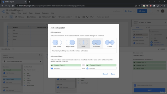
Task: Open the Arrange menu
Action: click(x=37, y=13)
